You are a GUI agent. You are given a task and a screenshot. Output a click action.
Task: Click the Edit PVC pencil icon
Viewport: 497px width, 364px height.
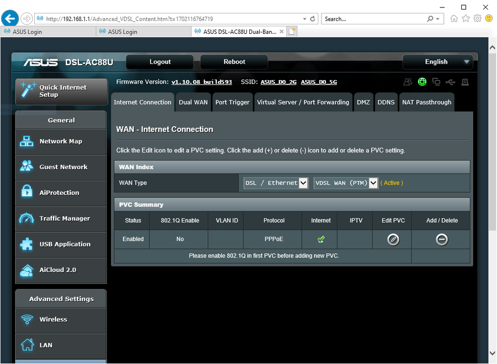393,240
